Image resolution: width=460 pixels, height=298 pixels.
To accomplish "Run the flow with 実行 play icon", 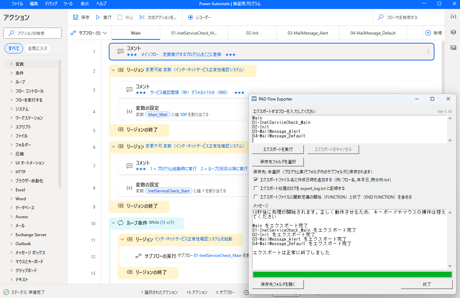I will pyautogui.click(x=98, y=17).
